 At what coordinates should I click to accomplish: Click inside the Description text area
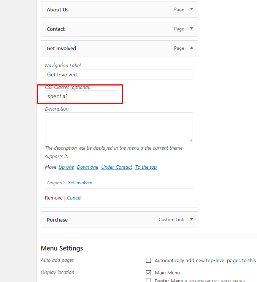pyautogui.click(x=119, y=127)
